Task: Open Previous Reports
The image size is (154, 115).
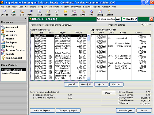Action: (x=42, y=110)
